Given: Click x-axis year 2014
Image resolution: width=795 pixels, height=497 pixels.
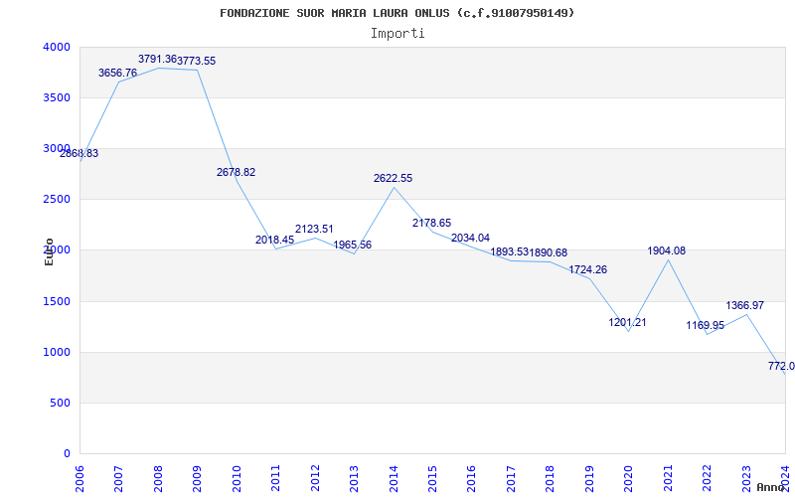Looking at the screenshot, I should point(394,479).
